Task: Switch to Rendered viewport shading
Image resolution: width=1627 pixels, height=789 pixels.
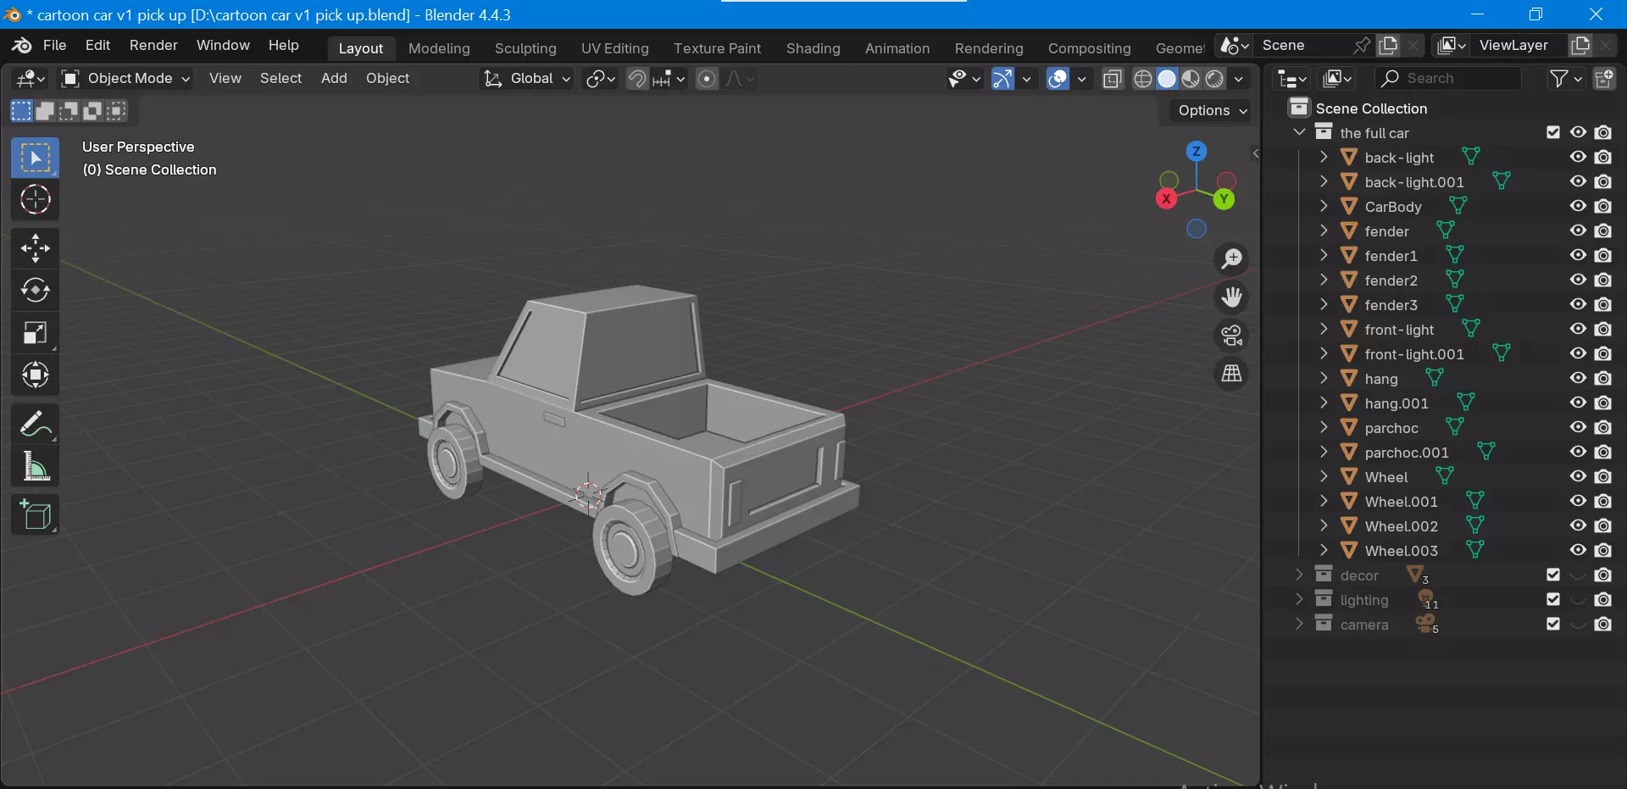Action: (1214, 79)
